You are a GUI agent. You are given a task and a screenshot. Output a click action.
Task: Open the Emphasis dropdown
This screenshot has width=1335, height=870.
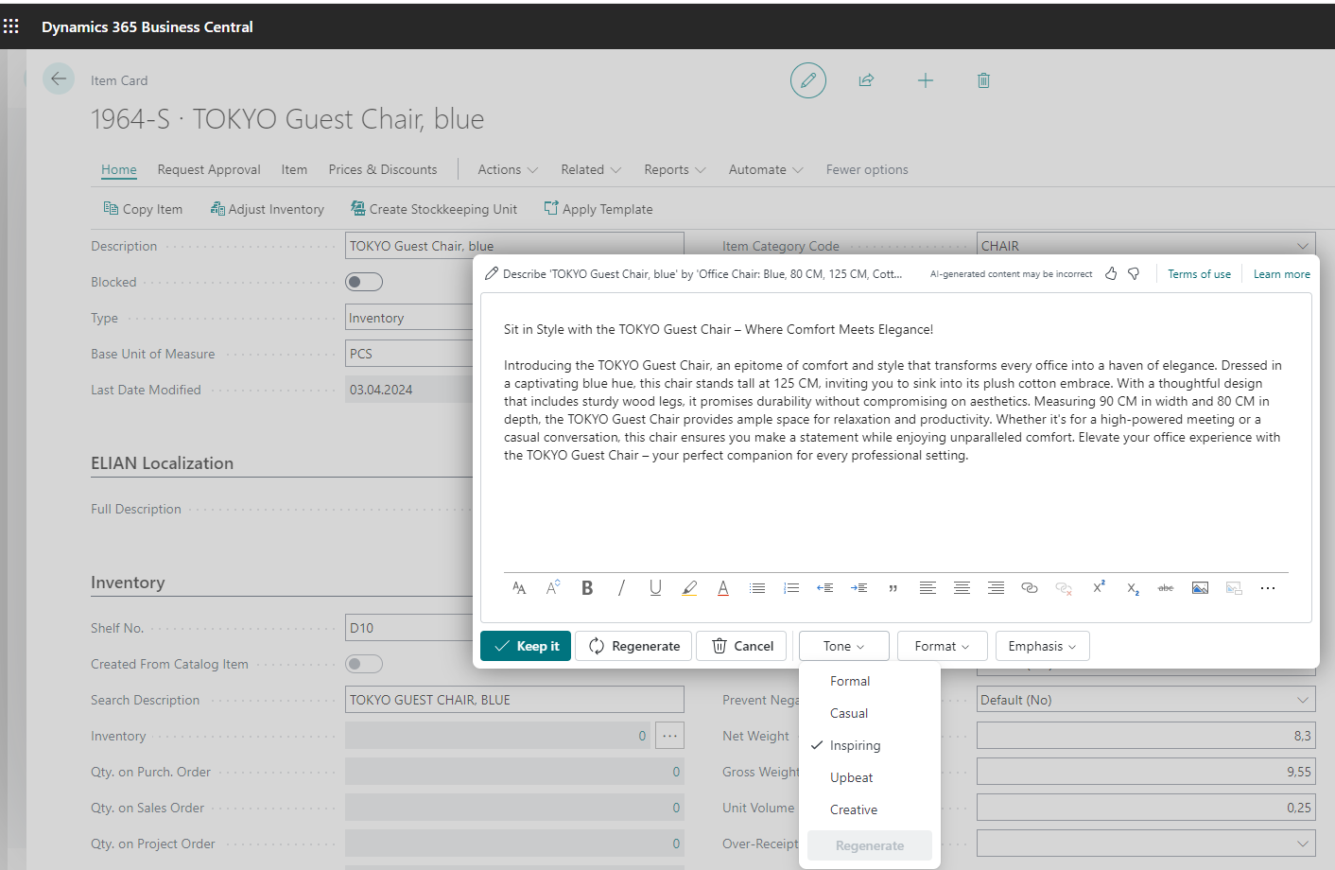[x=1043, y=646]
